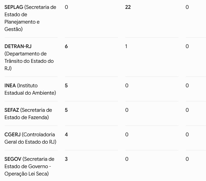
Task: Click the bold 3 in SEGOV row
Action: click(x=66, y=159)
